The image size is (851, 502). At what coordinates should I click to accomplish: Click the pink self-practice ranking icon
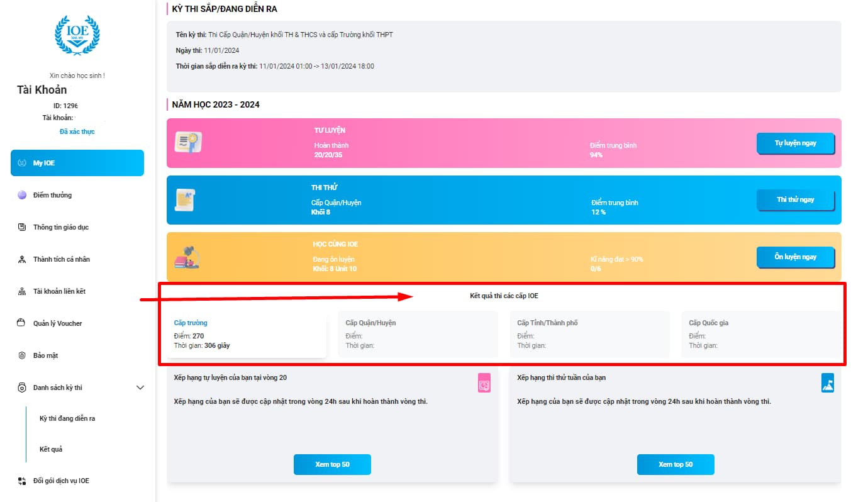(484, 383)
